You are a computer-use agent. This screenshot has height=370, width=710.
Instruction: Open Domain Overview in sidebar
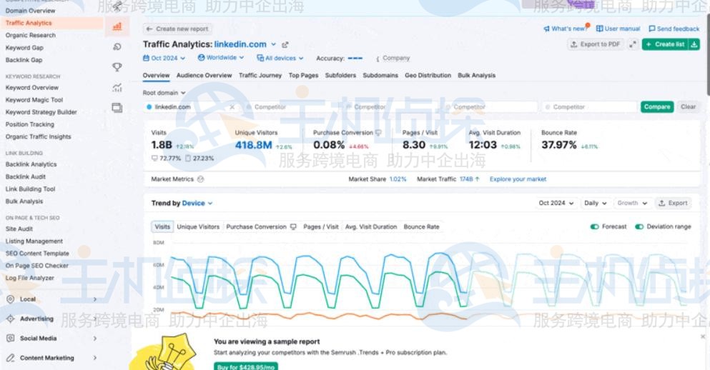(x=30, y=11)
